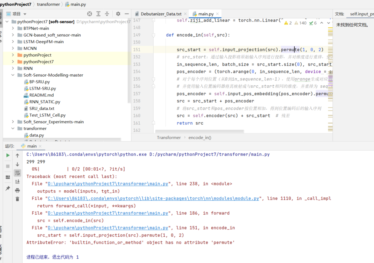Expand the BTPNet-main folder
The height and width of the screenshot is (263, 374).
13,28
